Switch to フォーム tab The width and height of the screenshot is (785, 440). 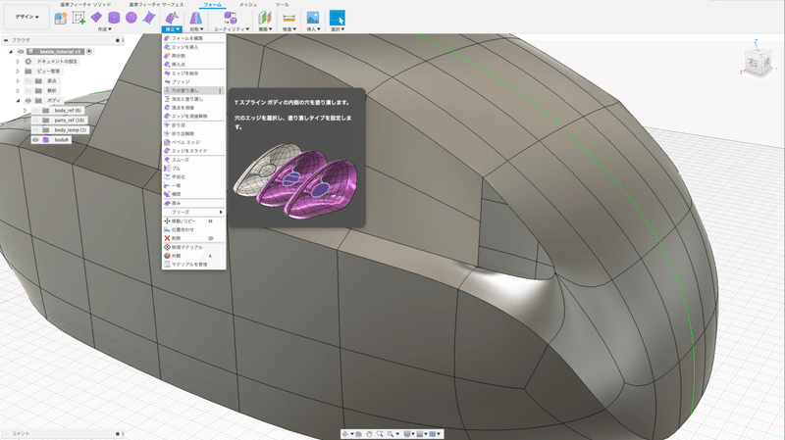click(x=212, y=5)
